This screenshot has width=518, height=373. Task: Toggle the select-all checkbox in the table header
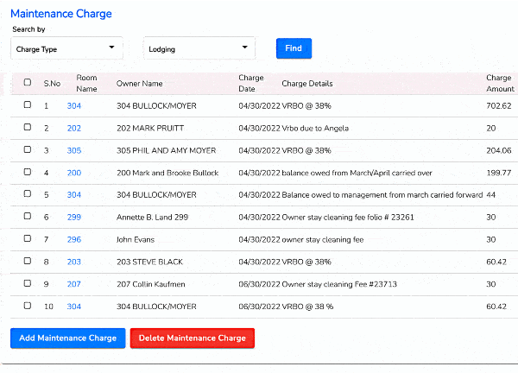tap(28, 82)
